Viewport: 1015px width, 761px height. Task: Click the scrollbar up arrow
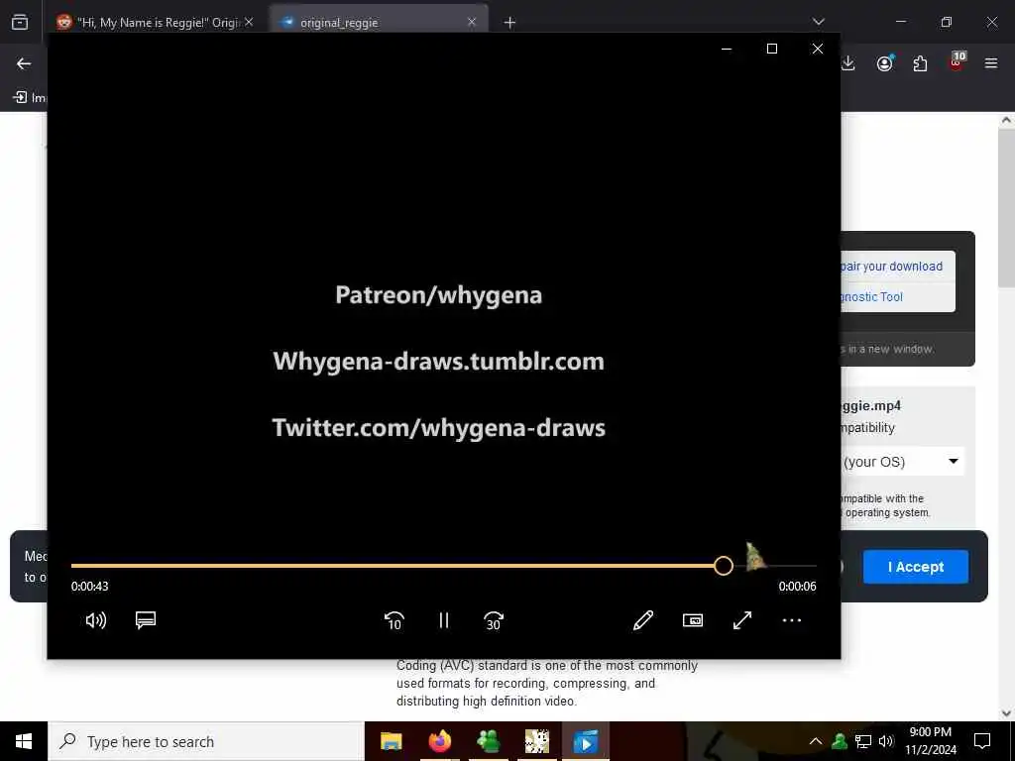(x=1006, y=120)
